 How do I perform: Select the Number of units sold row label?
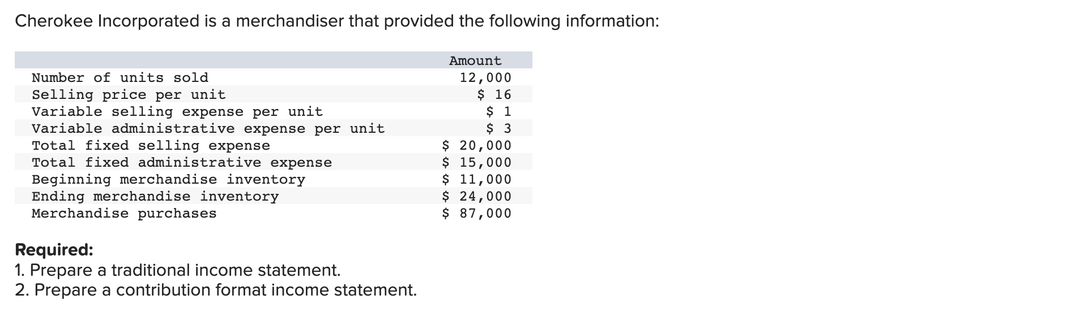(120, 77)
